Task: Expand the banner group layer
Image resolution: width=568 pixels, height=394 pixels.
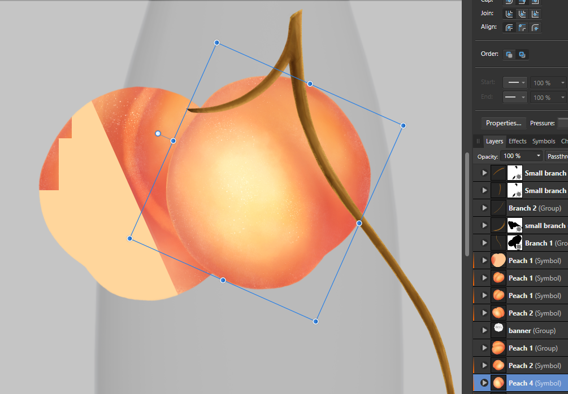Action: pyautogui.click(x=484, y=330)
